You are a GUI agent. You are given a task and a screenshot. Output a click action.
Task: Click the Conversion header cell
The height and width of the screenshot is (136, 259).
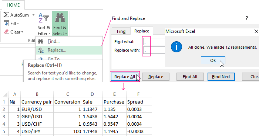point(68,102)
